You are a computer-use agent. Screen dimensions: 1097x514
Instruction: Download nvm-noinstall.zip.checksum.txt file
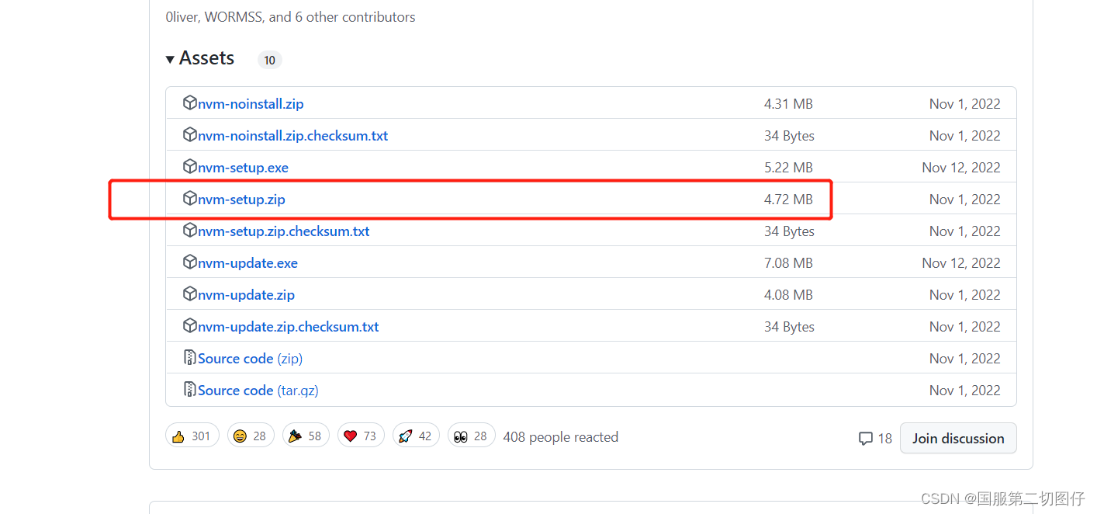point(292,136)
